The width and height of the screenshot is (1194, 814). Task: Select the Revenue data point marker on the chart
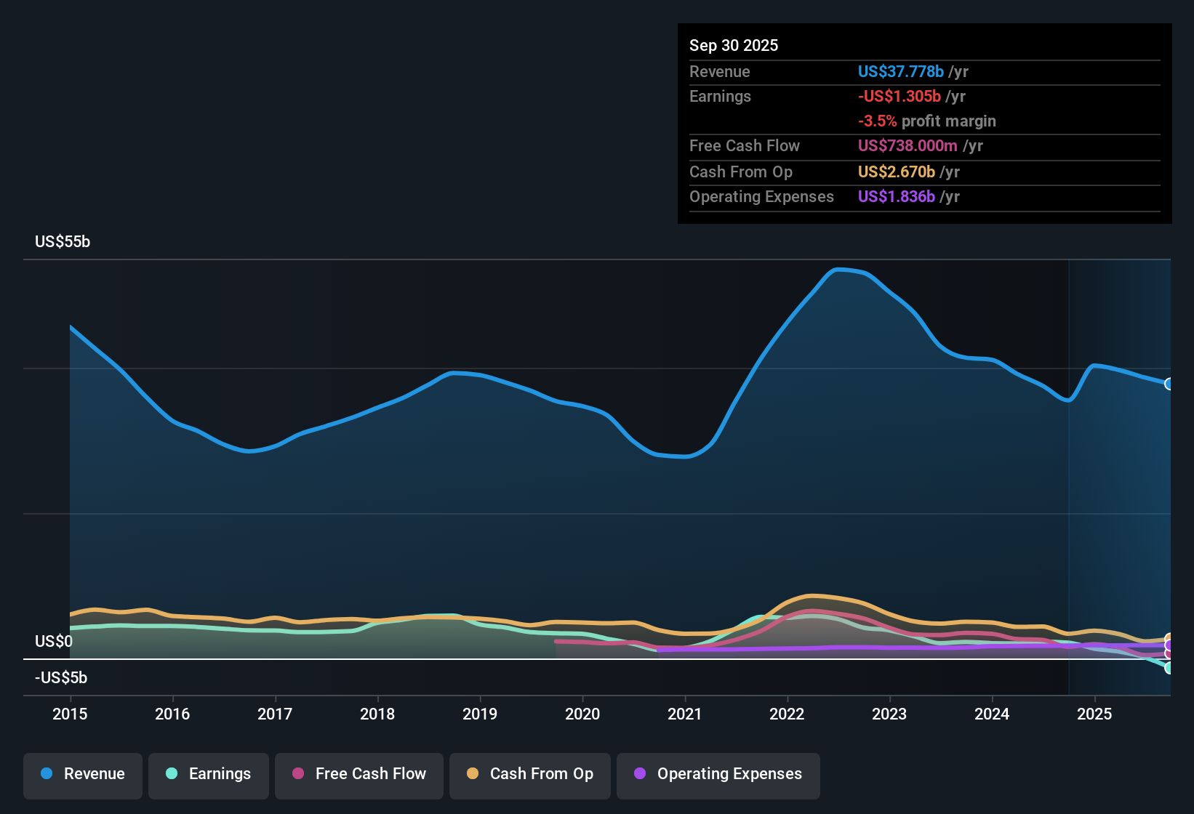pyautogui.click(x=1169, y=384)
